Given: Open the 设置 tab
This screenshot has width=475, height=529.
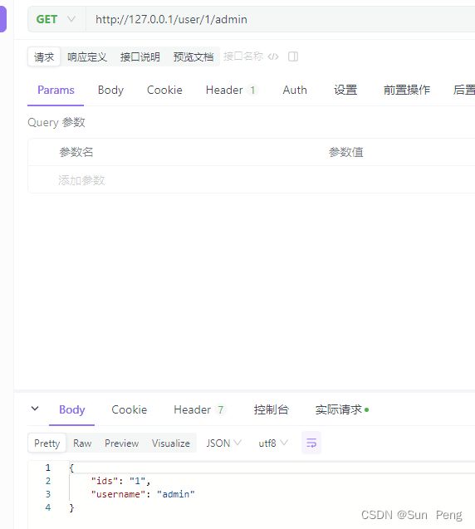Looking at the screenshot, I should coord(345,90).
